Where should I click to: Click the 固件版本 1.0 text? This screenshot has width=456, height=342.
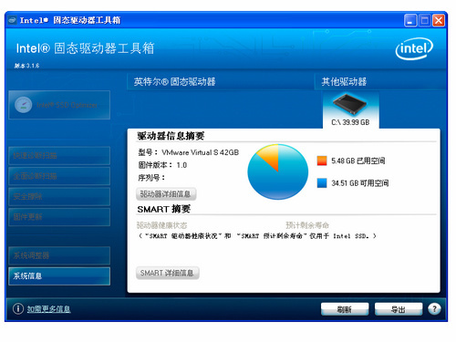[x=162, y=165]
